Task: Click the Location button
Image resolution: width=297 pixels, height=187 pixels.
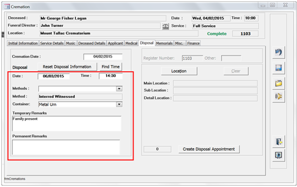Action: [x=179, y=71]
